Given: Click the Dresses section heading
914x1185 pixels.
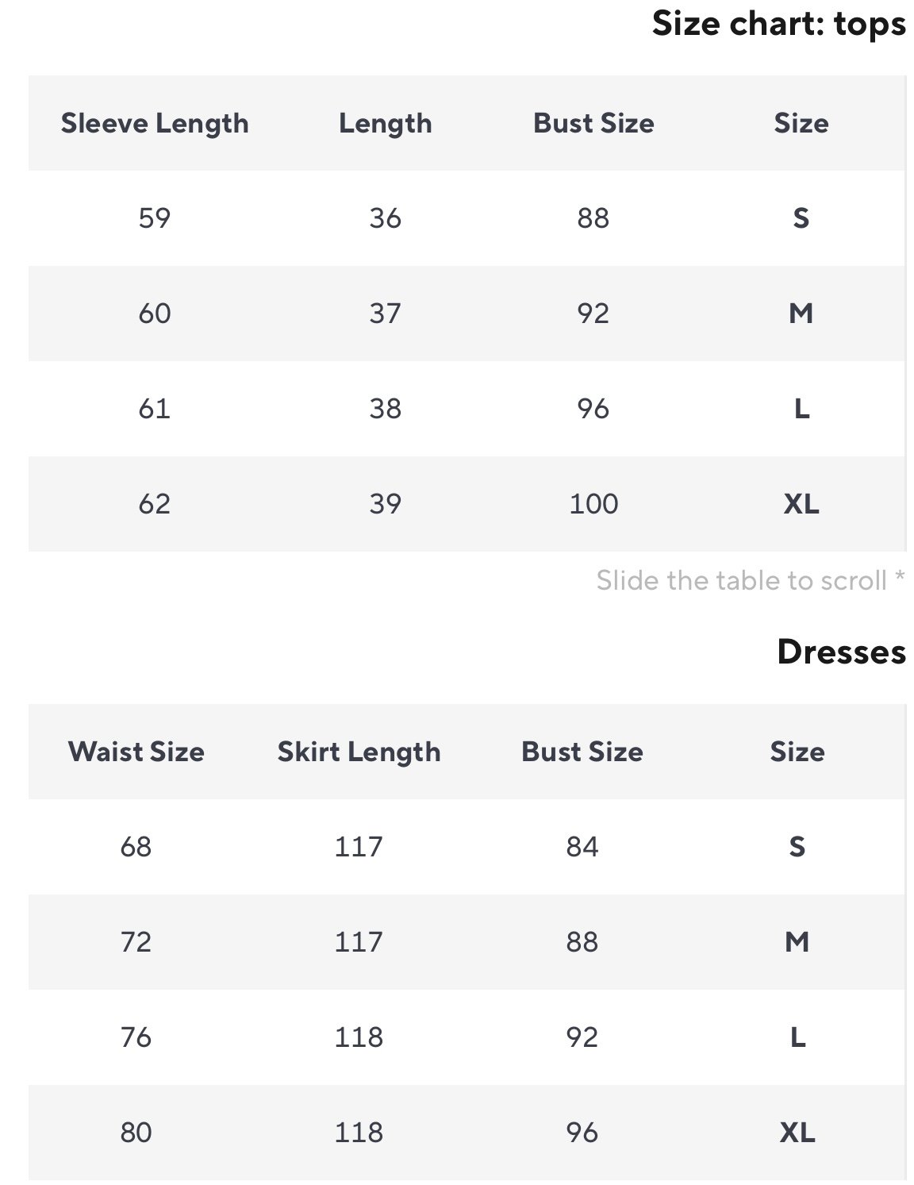Looking at the screenshot, I should click(x=841, y=652).
